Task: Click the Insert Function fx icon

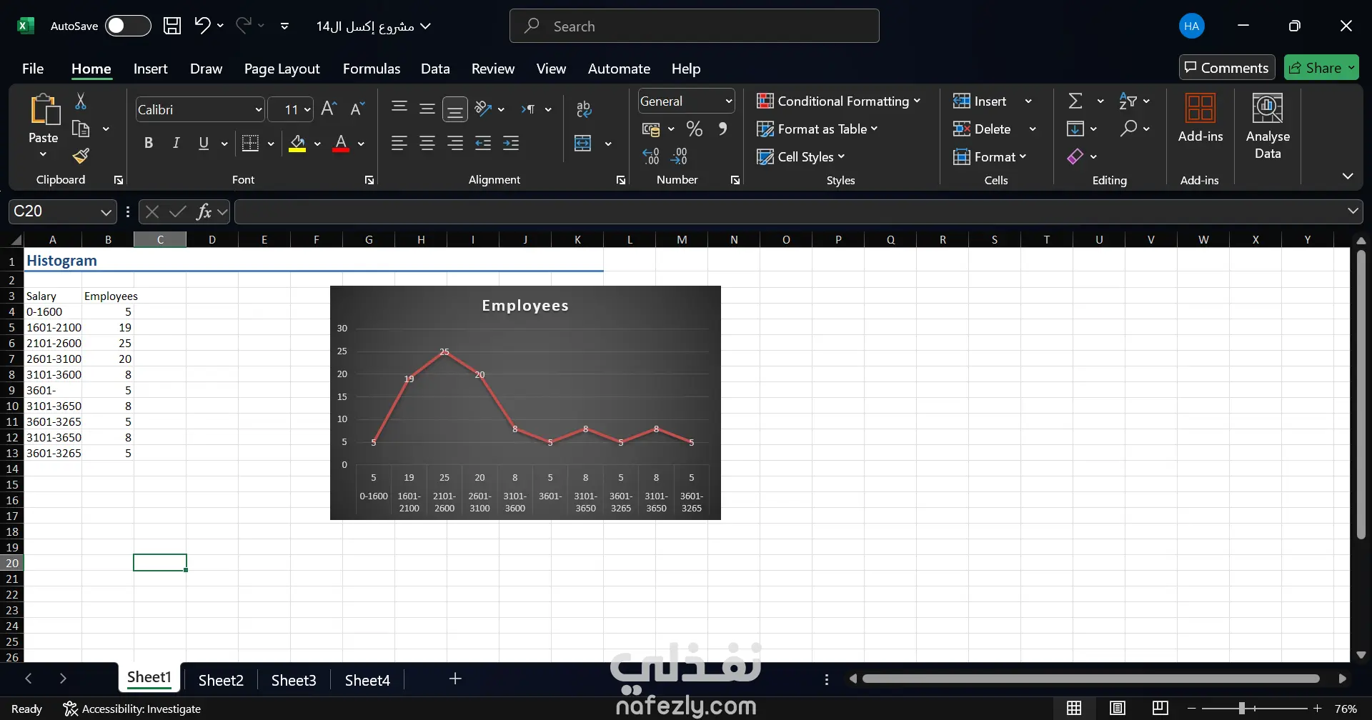Action: click(204, 211)
